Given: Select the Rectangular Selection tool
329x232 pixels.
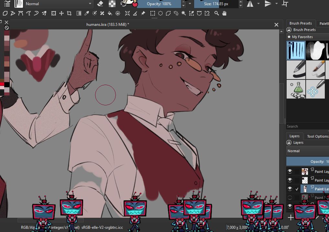Looking at the screenshot, I should [153, 14].
